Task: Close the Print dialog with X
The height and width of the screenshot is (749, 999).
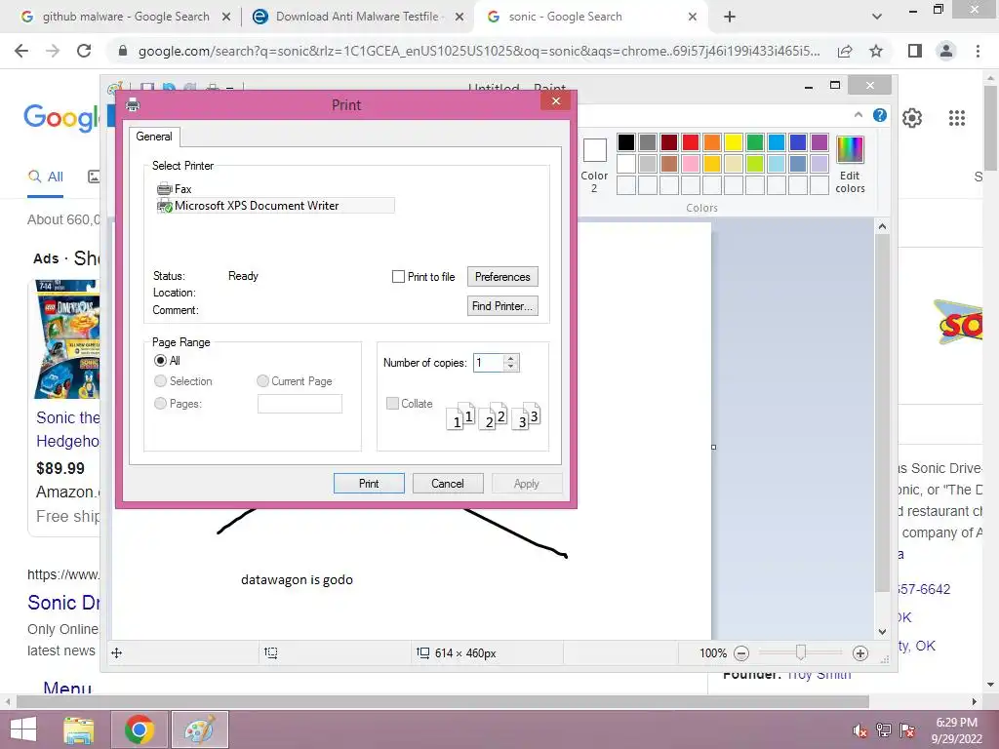Action: coord(555,101)
